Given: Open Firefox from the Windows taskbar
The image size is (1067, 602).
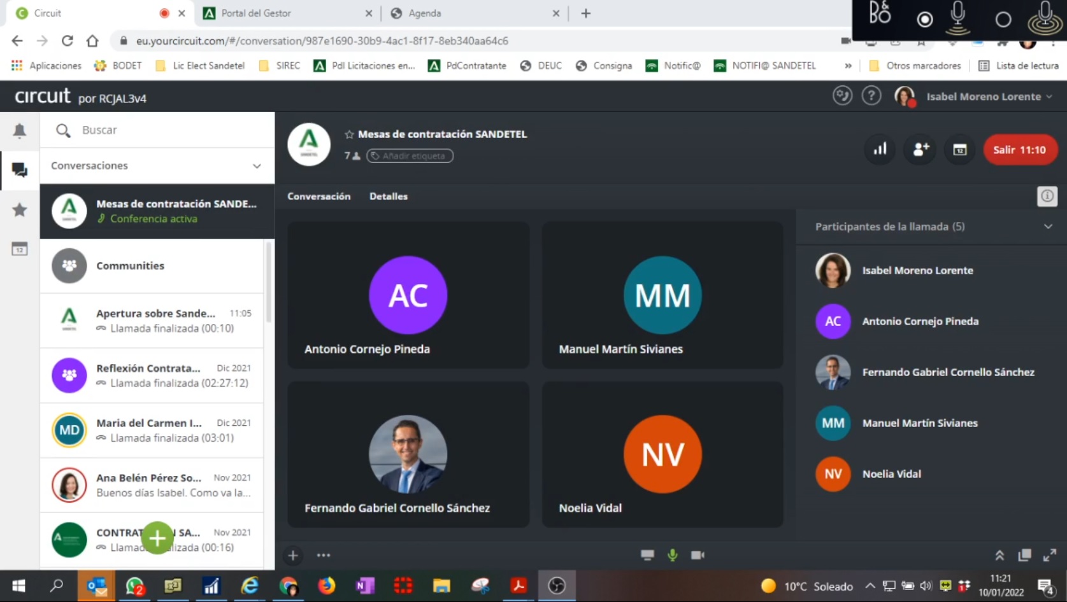Looking at the screenshot, I should tap(326, 585).
